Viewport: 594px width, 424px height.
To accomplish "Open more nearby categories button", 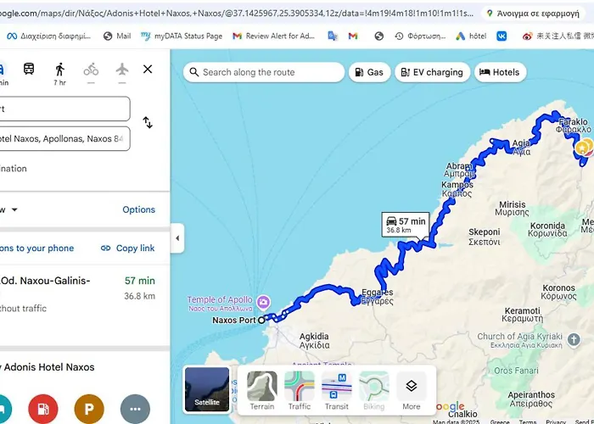I will coord(135,409).
